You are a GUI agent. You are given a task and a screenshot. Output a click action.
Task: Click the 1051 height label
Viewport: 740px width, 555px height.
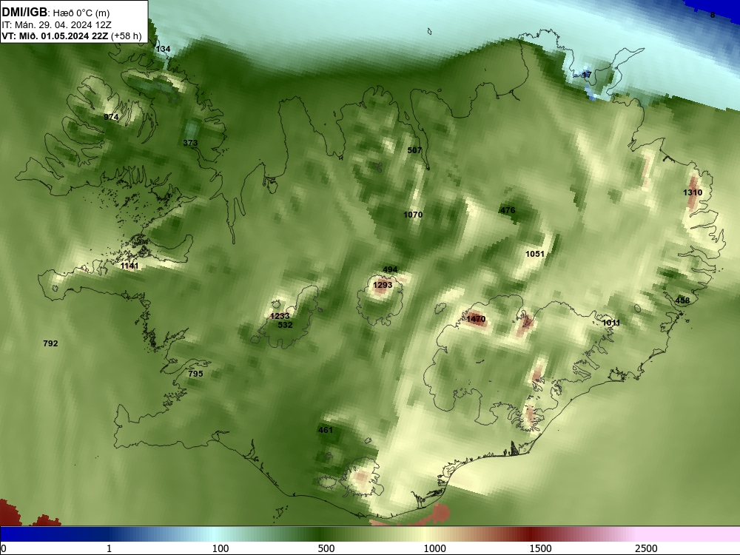(x=535, y=254)
